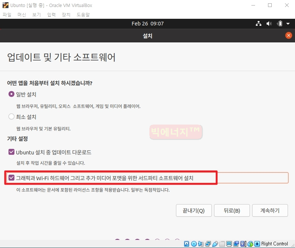Open the 파일 menu
The image size is (295, 248).
point(7,15)
